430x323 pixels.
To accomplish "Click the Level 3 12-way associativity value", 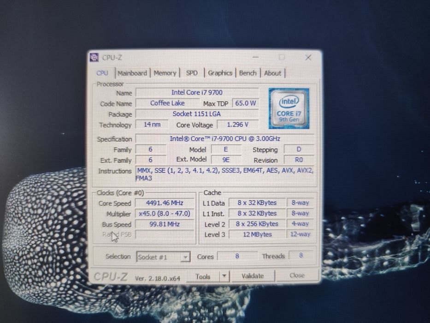I will tap(300, 234).
